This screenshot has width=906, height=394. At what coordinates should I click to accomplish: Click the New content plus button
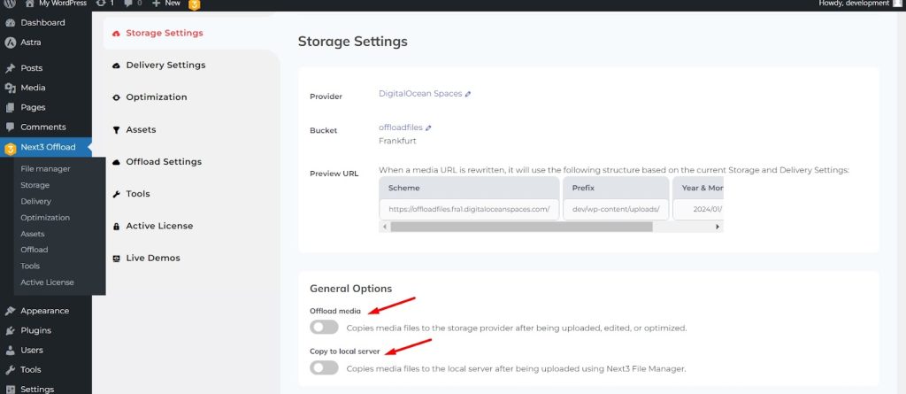[x=165, y=3]
